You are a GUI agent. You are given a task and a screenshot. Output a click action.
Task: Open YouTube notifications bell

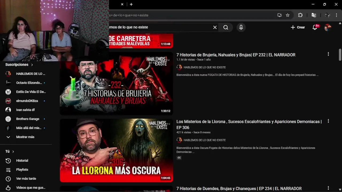click(x=315, y=27)
